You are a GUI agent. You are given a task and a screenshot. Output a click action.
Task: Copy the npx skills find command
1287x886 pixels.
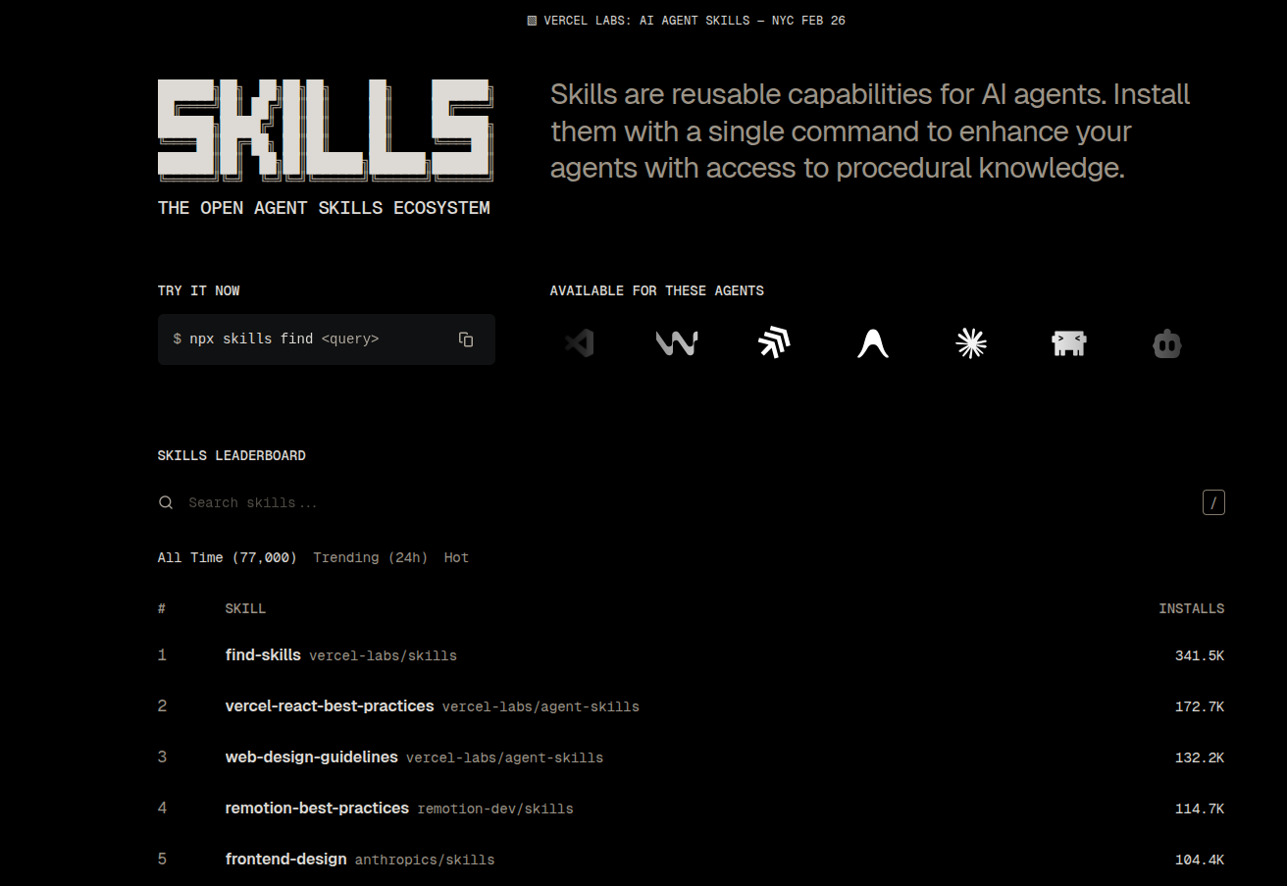click(466, 339)
